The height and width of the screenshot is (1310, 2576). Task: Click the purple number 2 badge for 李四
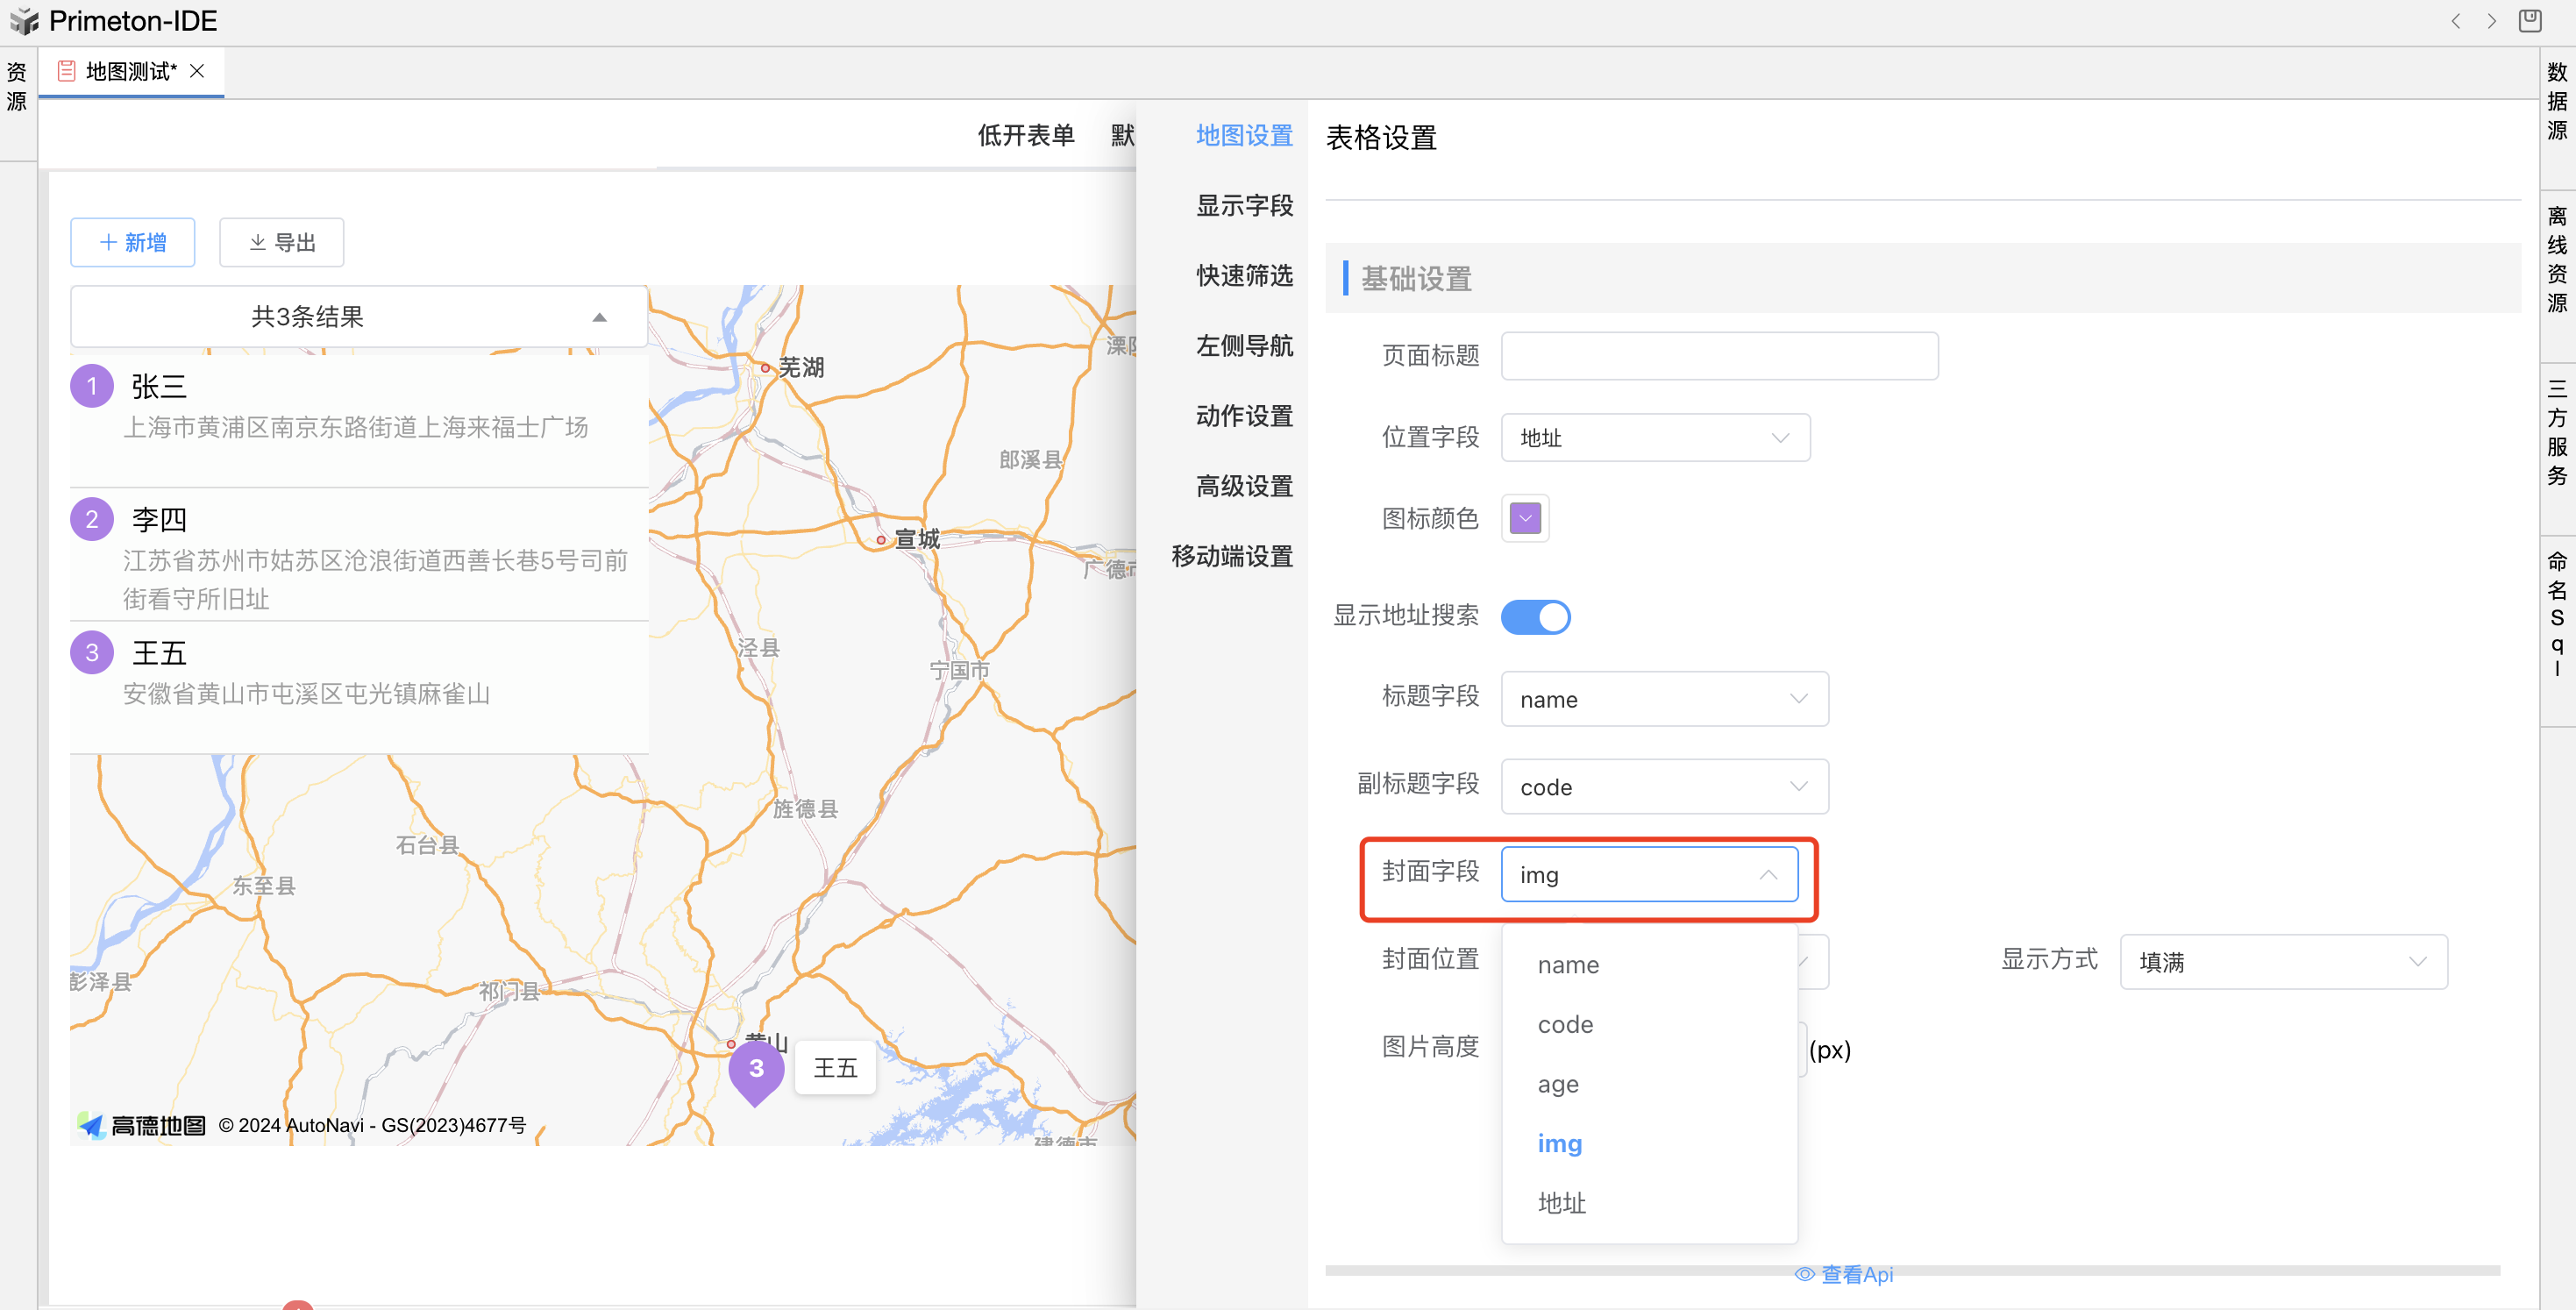tap(92, 519)
